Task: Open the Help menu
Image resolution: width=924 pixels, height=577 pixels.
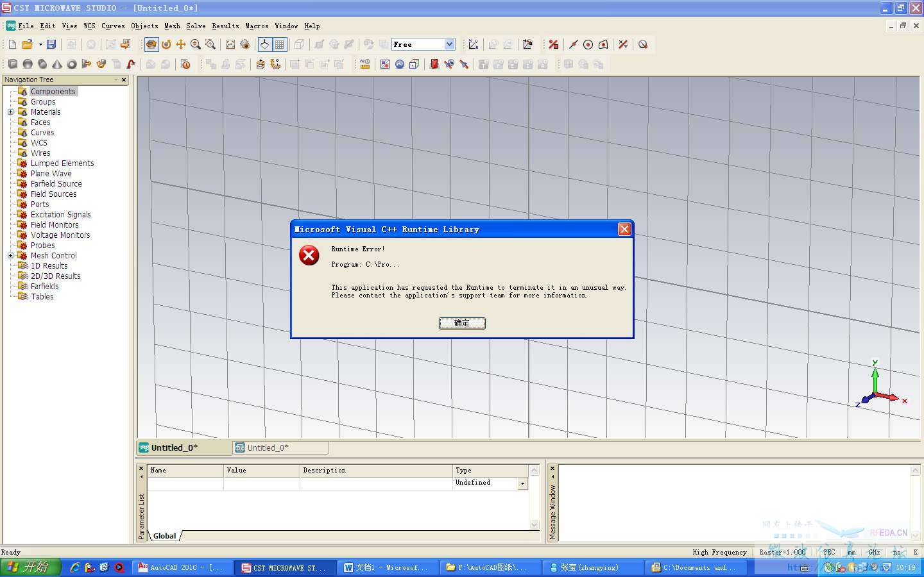Action: 312,26
